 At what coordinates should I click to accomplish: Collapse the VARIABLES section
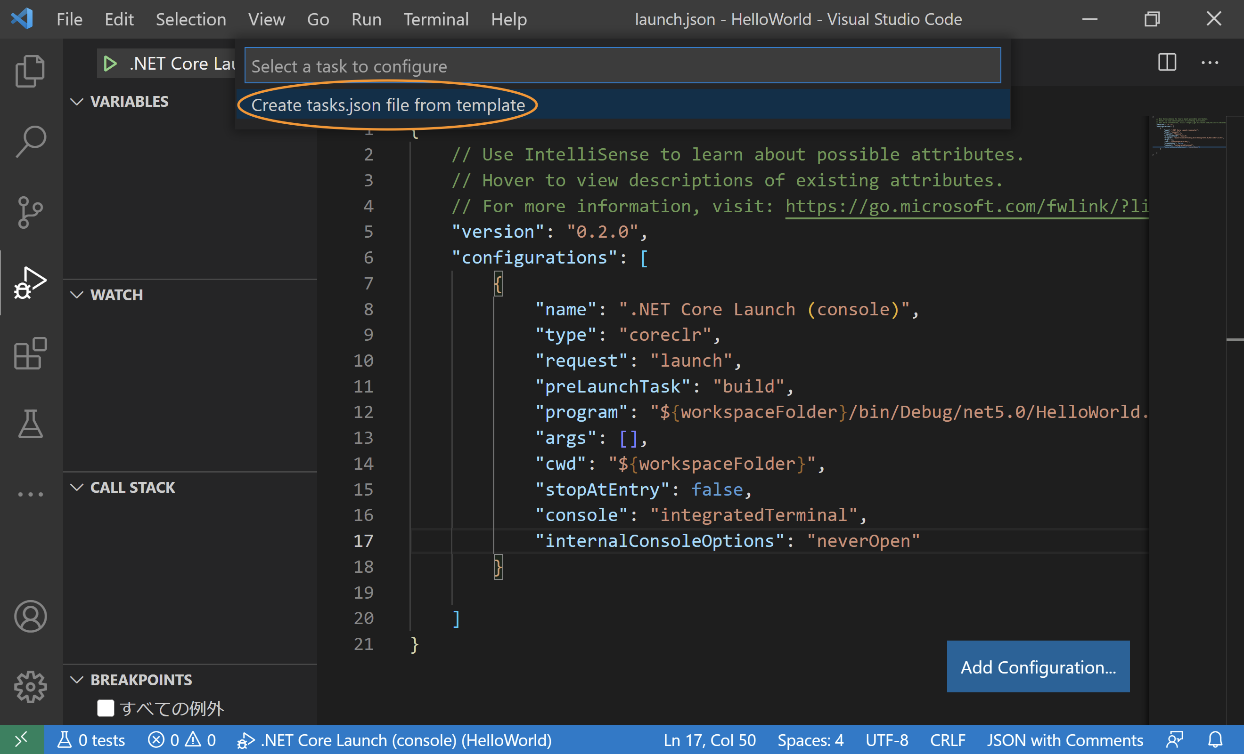click(77, 101)
